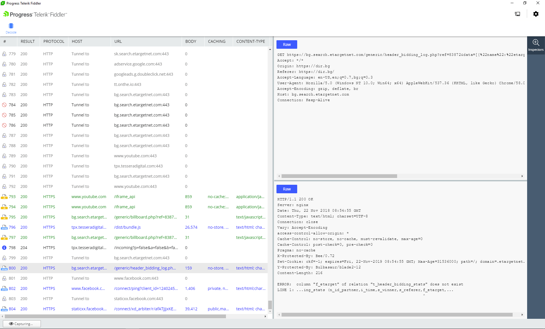Click the blue info icon on session 798
Screen dimensions: 545x329
coord(4,247)
